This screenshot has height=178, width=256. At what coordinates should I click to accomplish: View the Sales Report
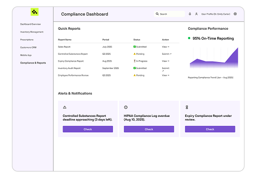click(x=165, y=47)
